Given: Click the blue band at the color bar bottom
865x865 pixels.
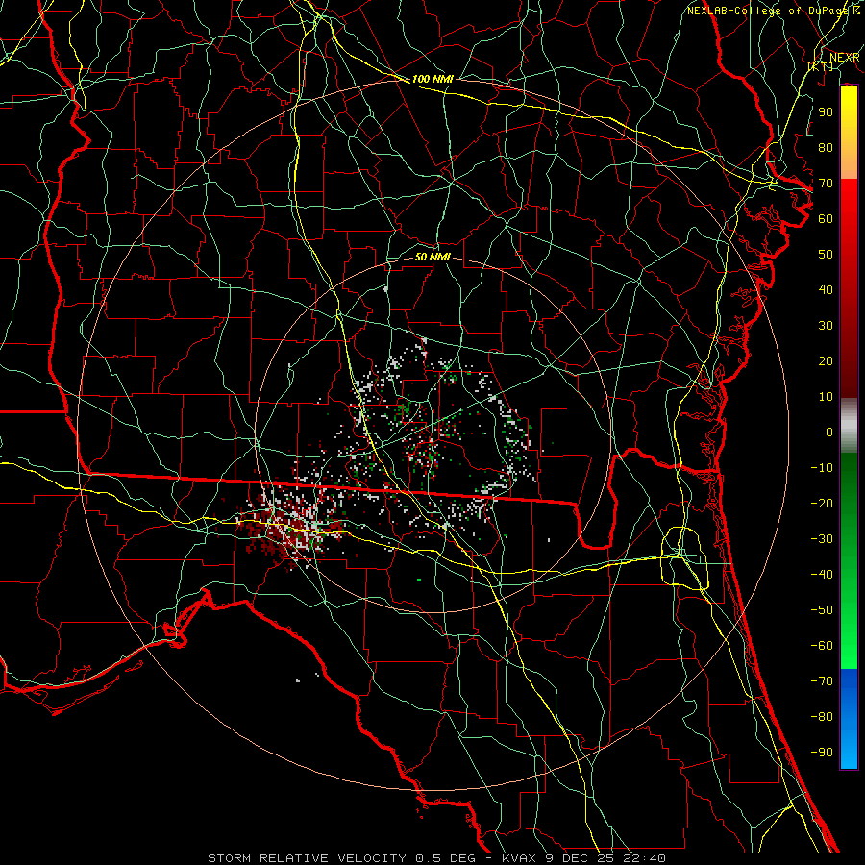Looking at the screenshot, I should click(x=849, y=719).
